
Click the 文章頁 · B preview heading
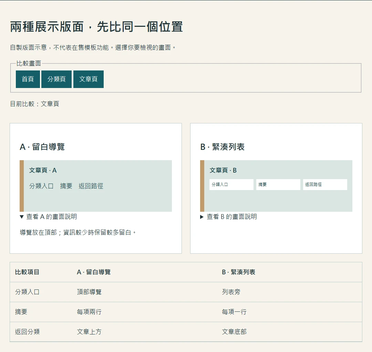point(223,170)
